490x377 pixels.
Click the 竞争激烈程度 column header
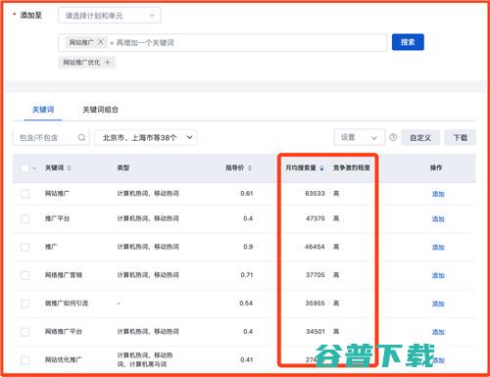352,167
